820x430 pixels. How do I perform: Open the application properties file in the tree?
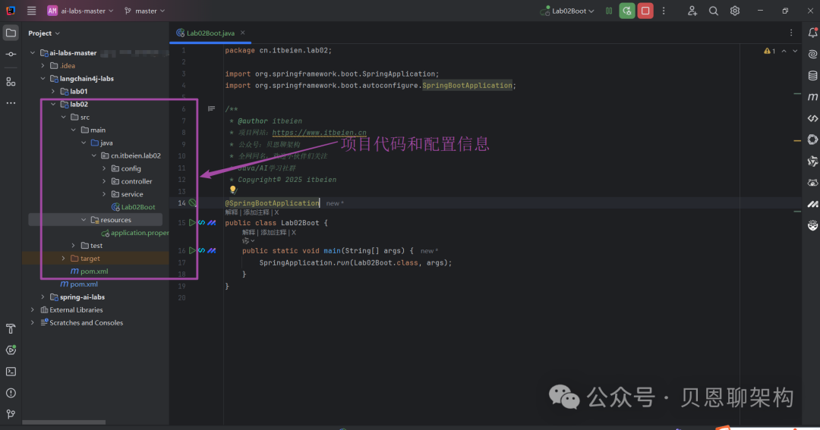click(x=135, y=233)
